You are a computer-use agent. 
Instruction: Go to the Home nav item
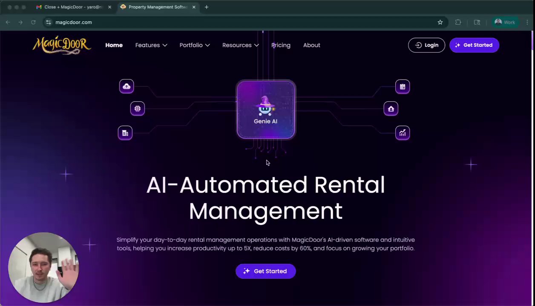(114, 45)
